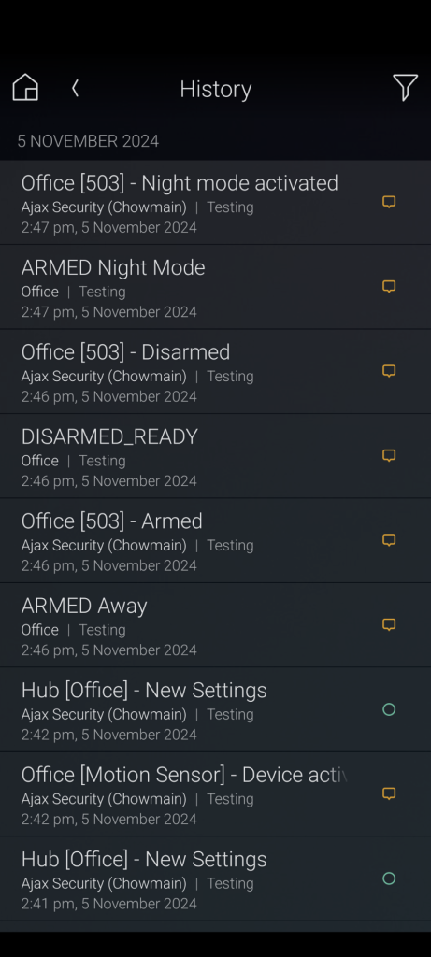Tap the 5 NOVEMBER 2024 date header
The width and height of the screenshot is (431, 957).
[88, 142]
